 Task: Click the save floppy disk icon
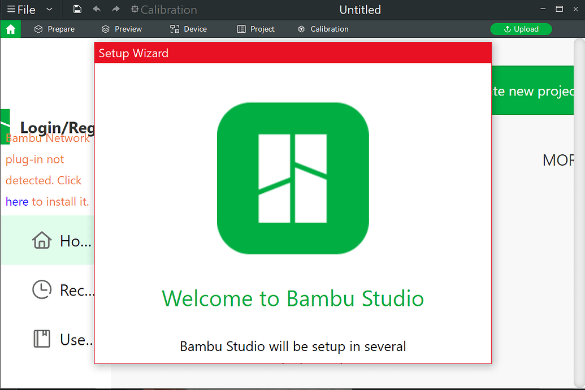point(77,10)
